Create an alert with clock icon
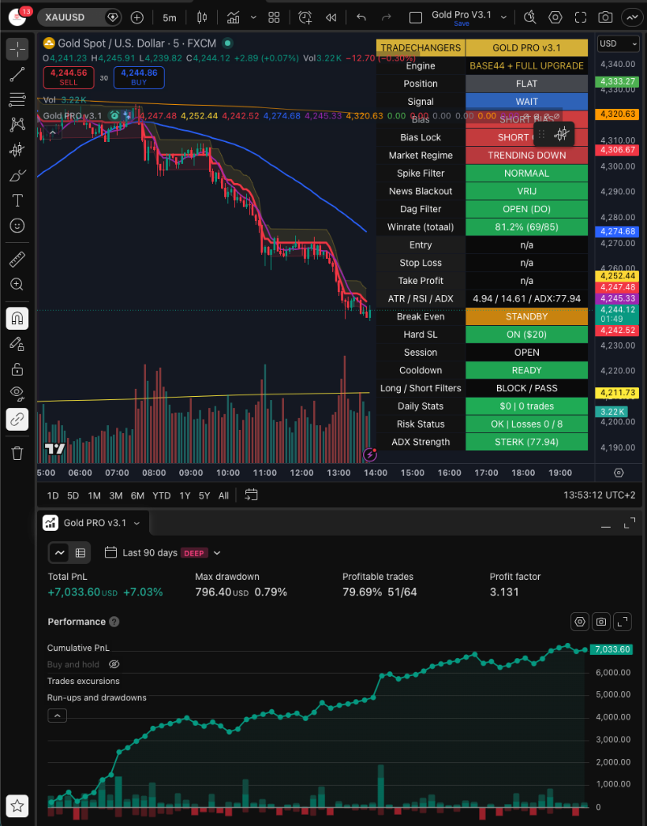Screen dimensions: 647x826 [306, 18]
